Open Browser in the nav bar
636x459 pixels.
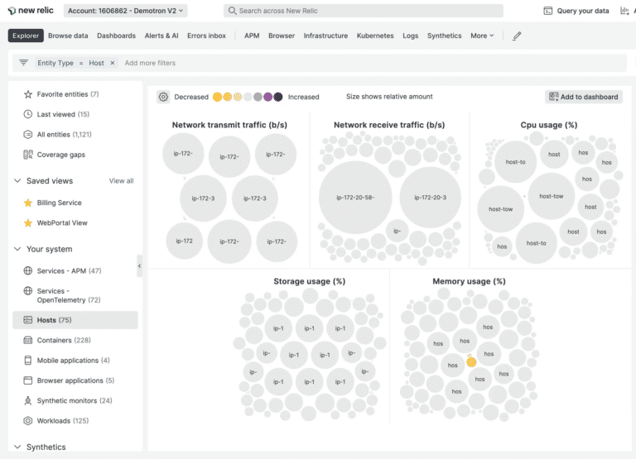281,36
